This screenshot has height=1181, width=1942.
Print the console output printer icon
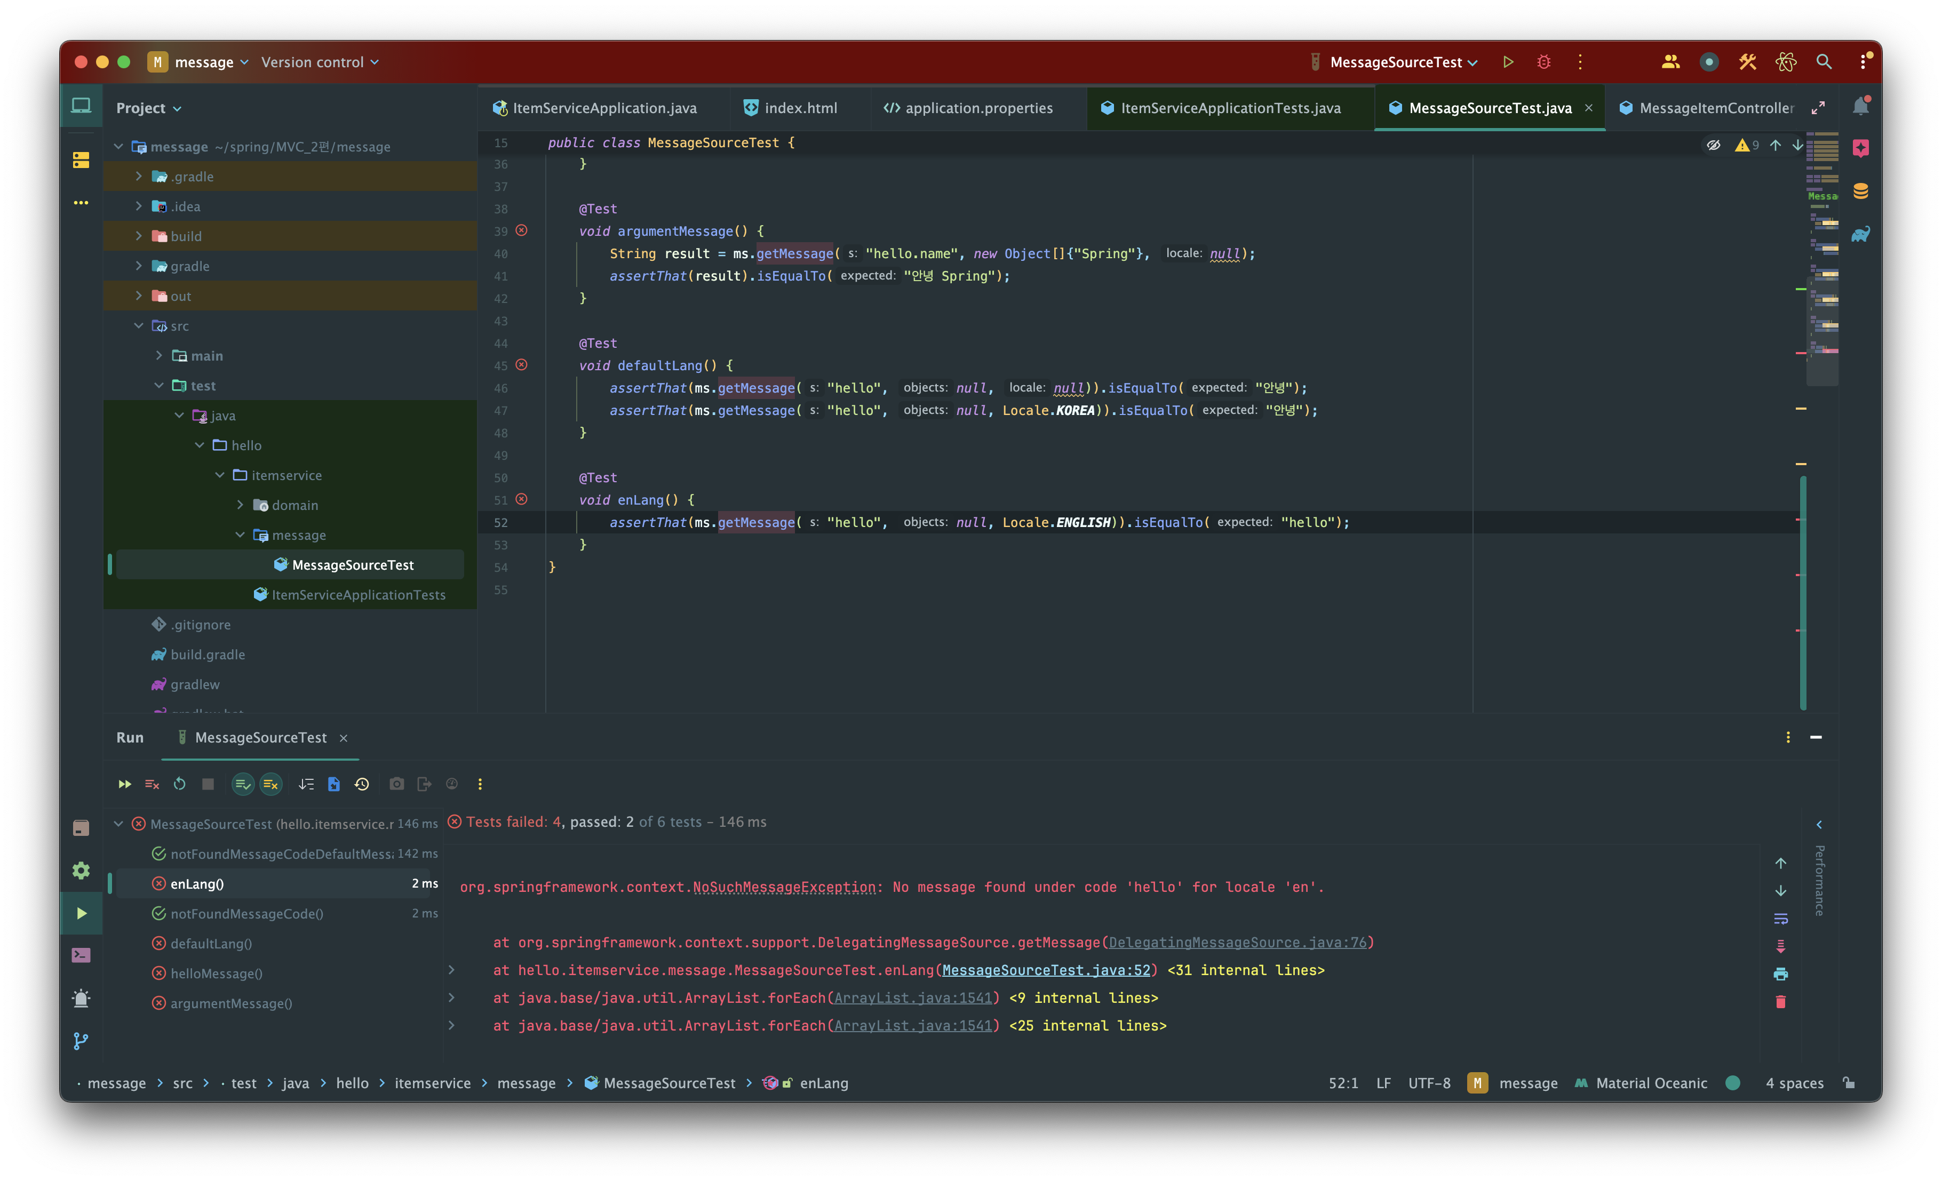click(1780, 974)
